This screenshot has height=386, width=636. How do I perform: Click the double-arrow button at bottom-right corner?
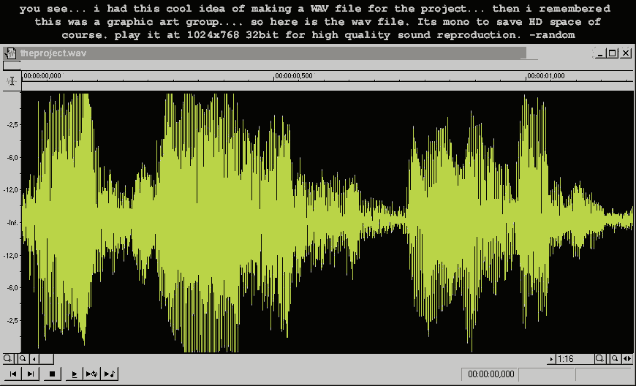point(627,359)
